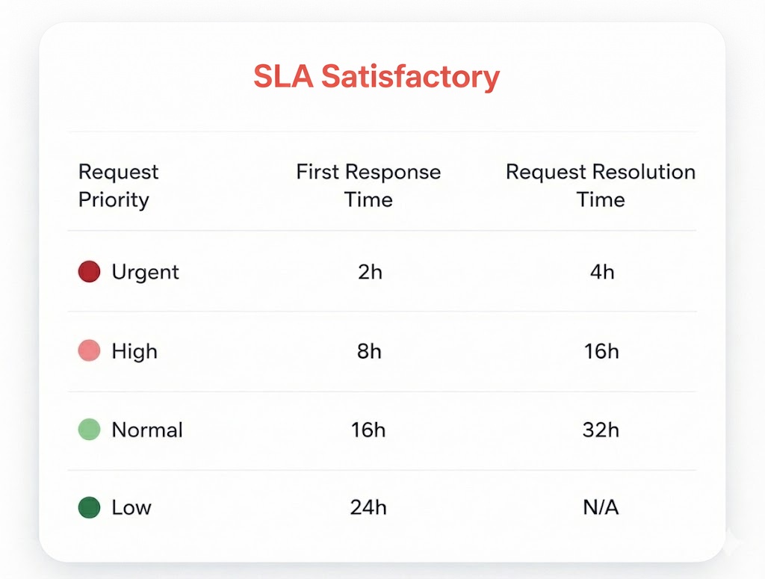Click Low first response value 24h
Screen dimensions: 765x579
point(368,508)
